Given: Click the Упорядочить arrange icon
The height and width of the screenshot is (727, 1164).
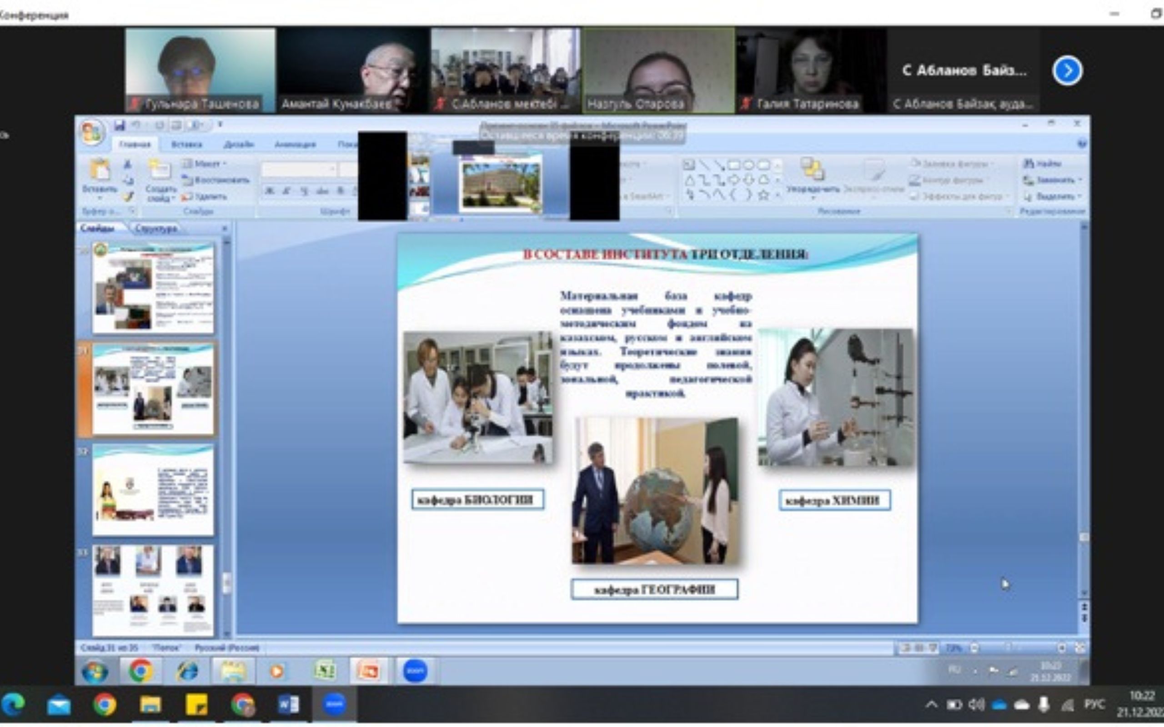Looking at the screenshot, I should (813, 171).
